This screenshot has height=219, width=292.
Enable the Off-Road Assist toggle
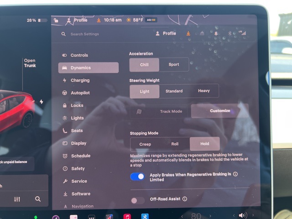pos(137,200)
